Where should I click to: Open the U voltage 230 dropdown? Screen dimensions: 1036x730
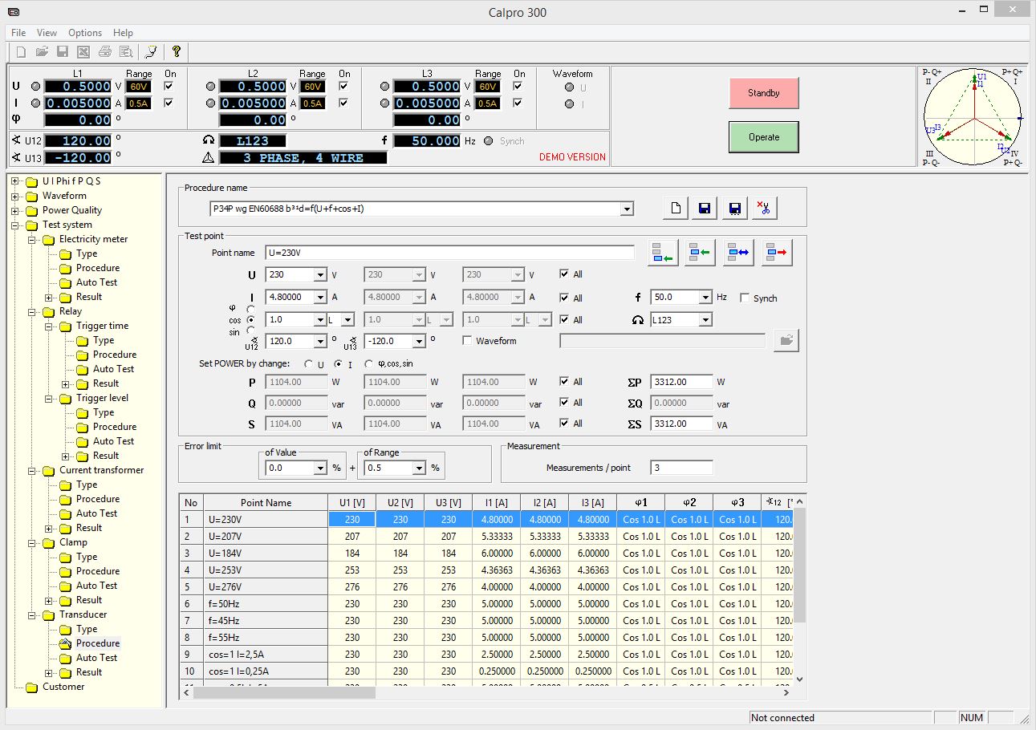(x=320, y=275)
